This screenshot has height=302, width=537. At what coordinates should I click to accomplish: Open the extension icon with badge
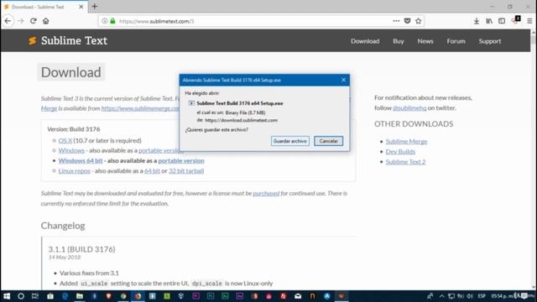(516, 20)
